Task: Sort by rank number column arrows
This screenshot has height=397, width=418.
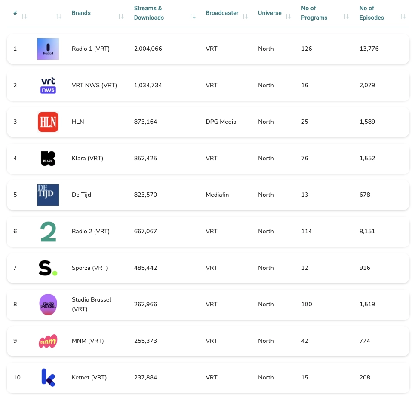Action: click(24, 16)
